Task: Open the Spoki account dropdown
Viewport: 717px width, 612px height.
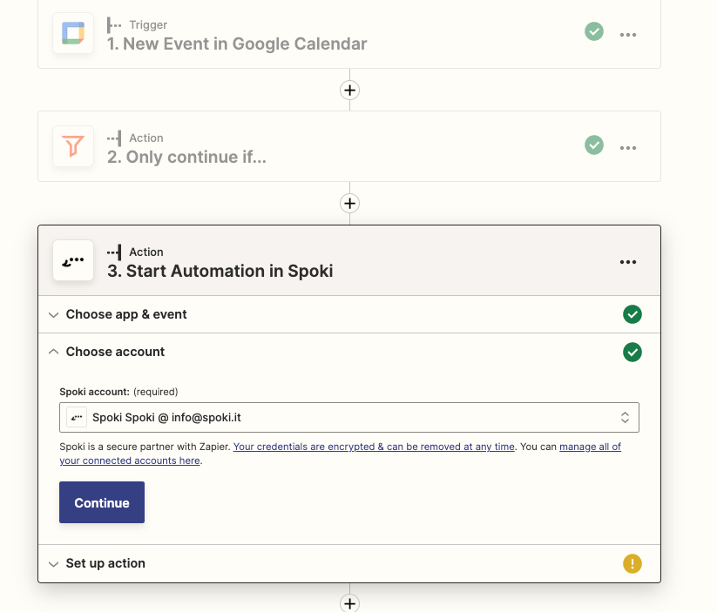Action: click(349, 418)
